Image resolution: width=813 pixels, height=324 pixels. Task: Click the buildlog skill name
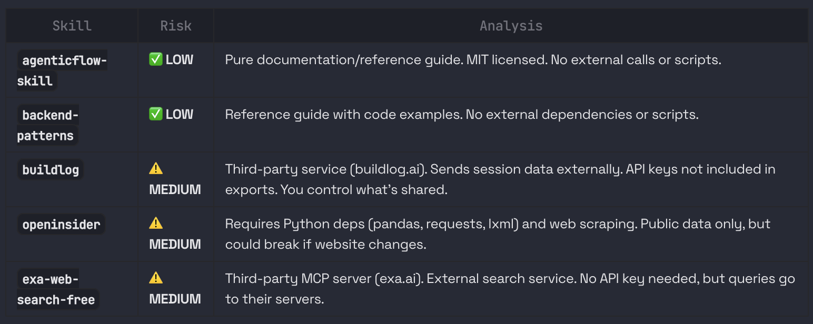click(x=51, y=170)
